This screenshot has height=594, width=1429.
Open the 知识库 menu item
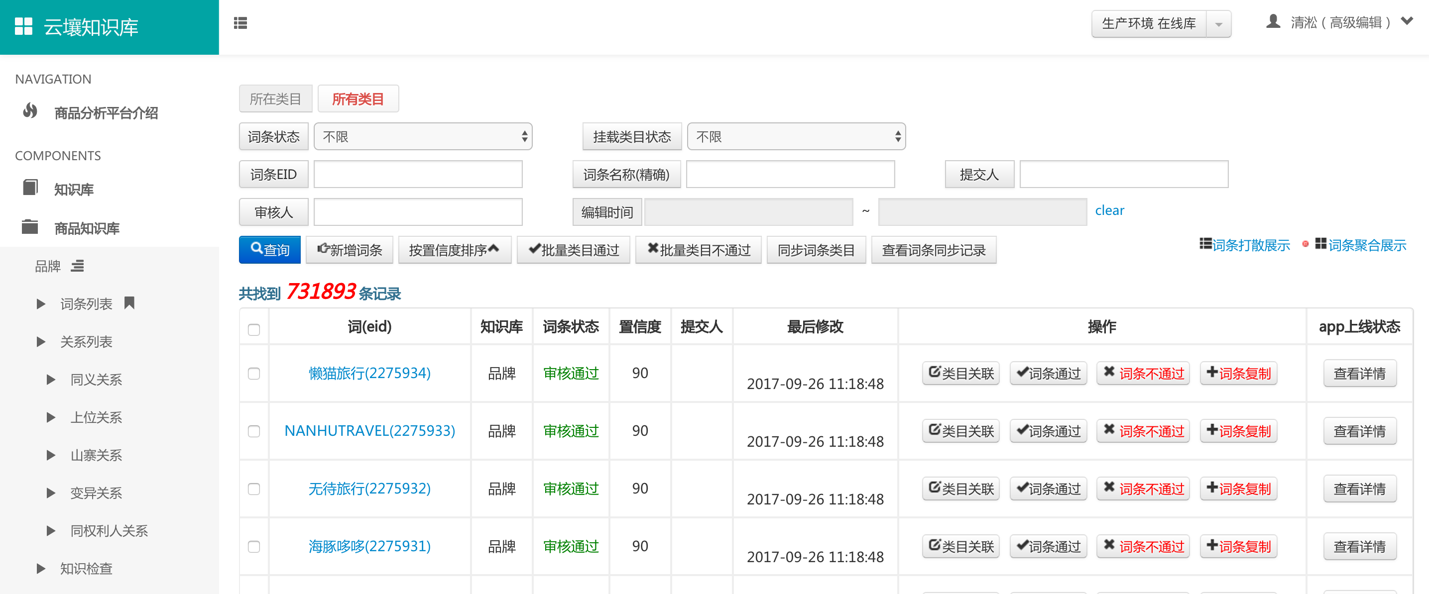tap(74, 190)
